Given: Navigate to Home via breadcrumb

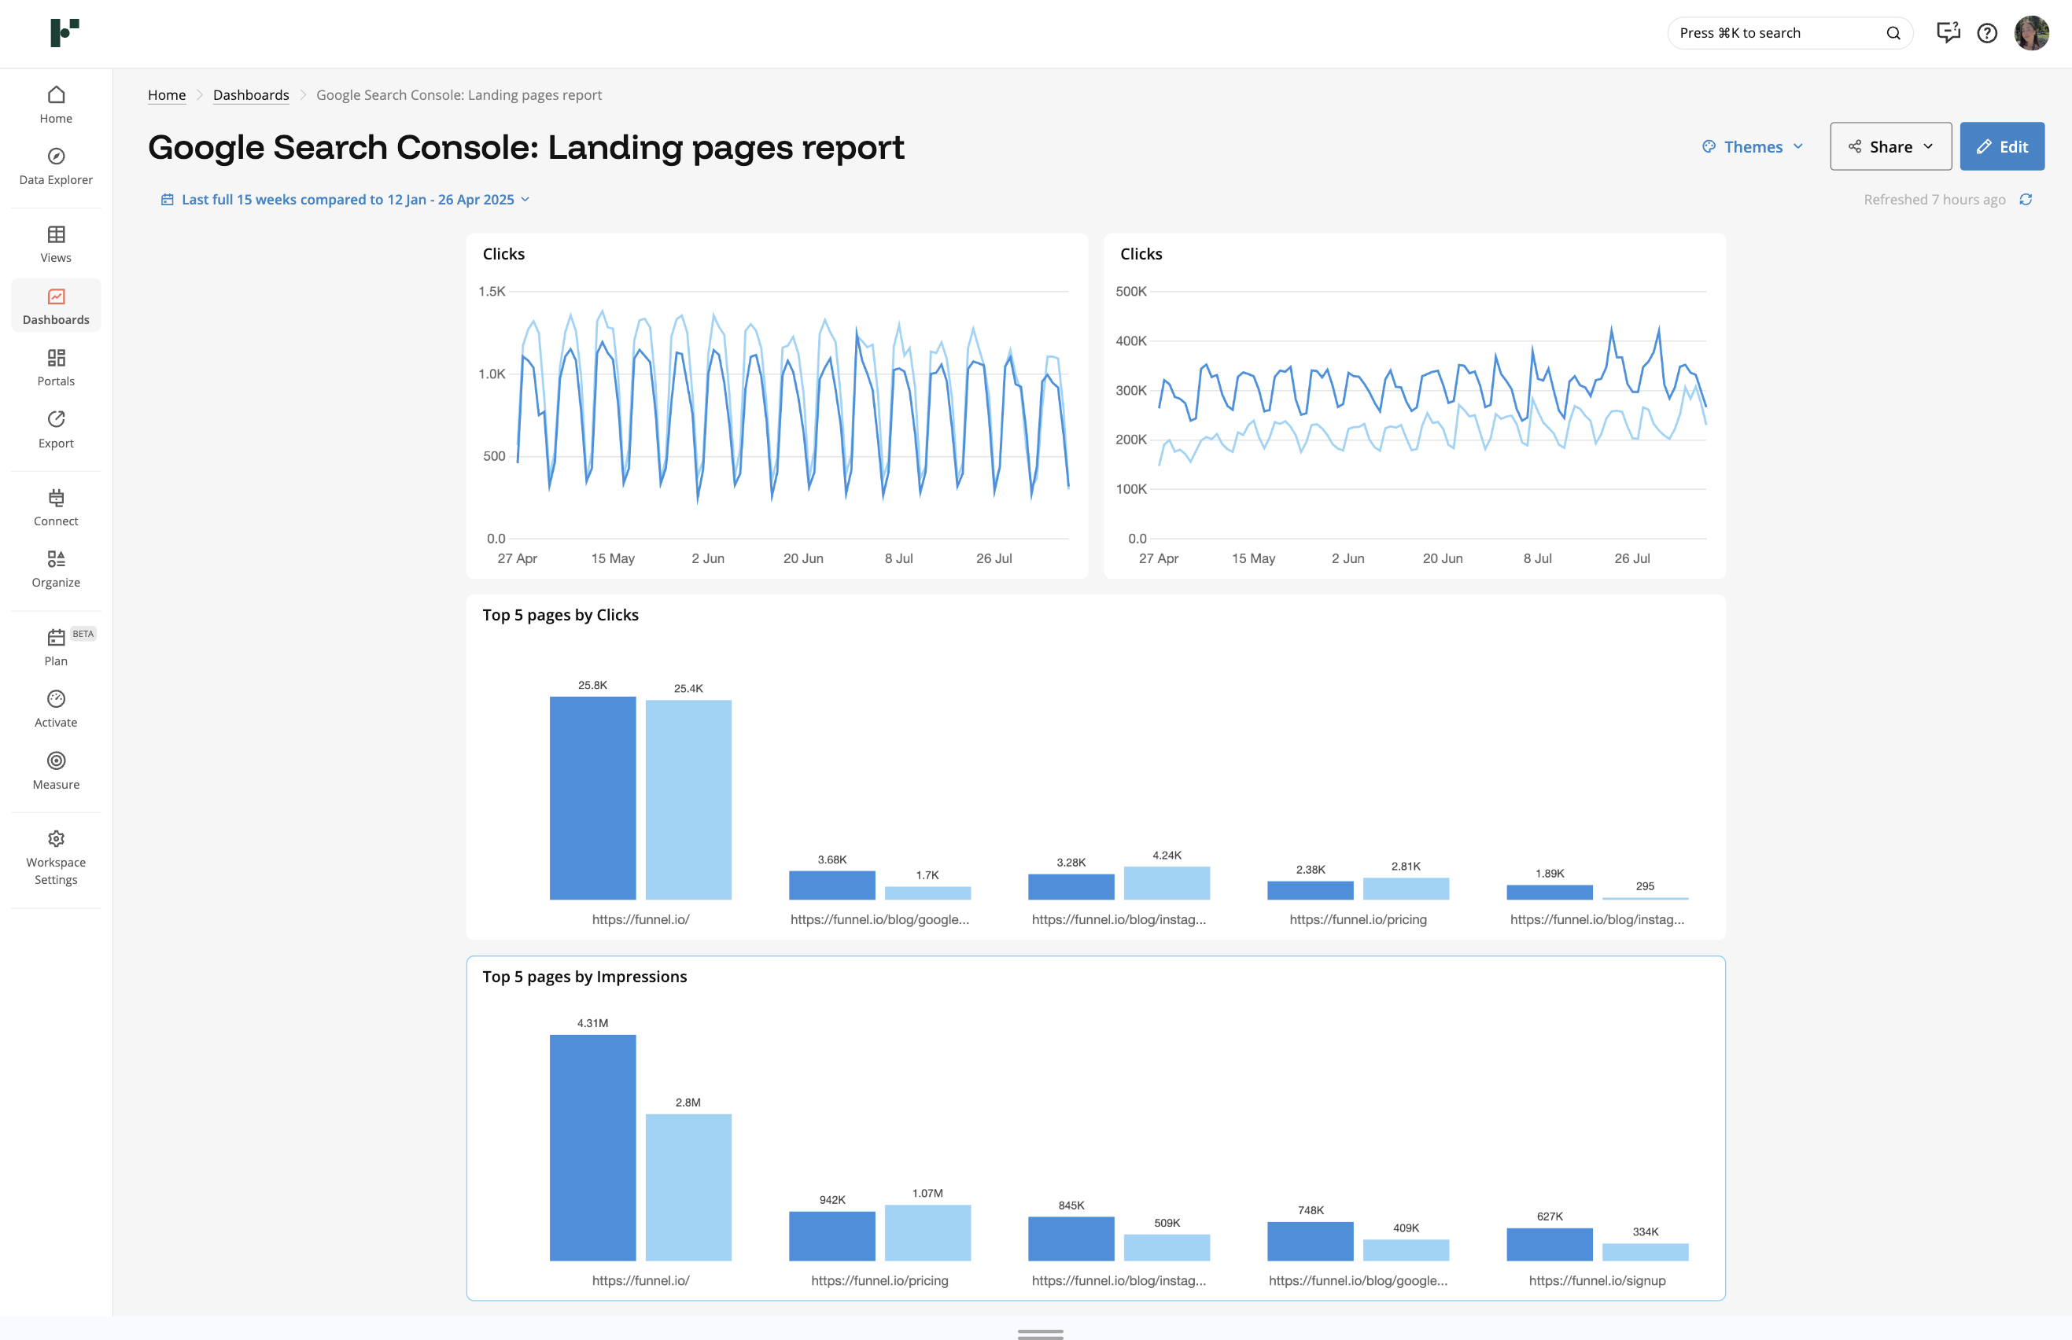Looking at the screenshot, I should pyautogui.click(x=167, y=95).
